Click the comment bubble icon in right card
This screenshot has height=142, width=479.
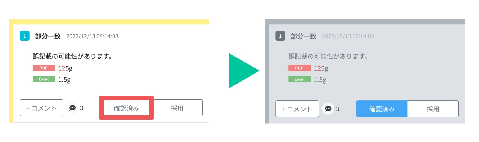(x=328, y=109)
